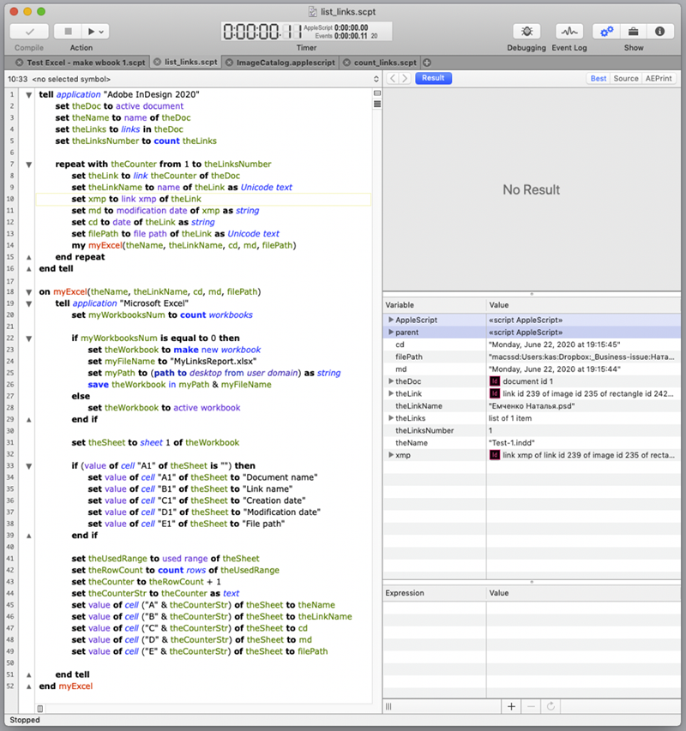Screen dimensions: 686x731
Task: Expand the xmp variable row
Action: click(391, 455)
